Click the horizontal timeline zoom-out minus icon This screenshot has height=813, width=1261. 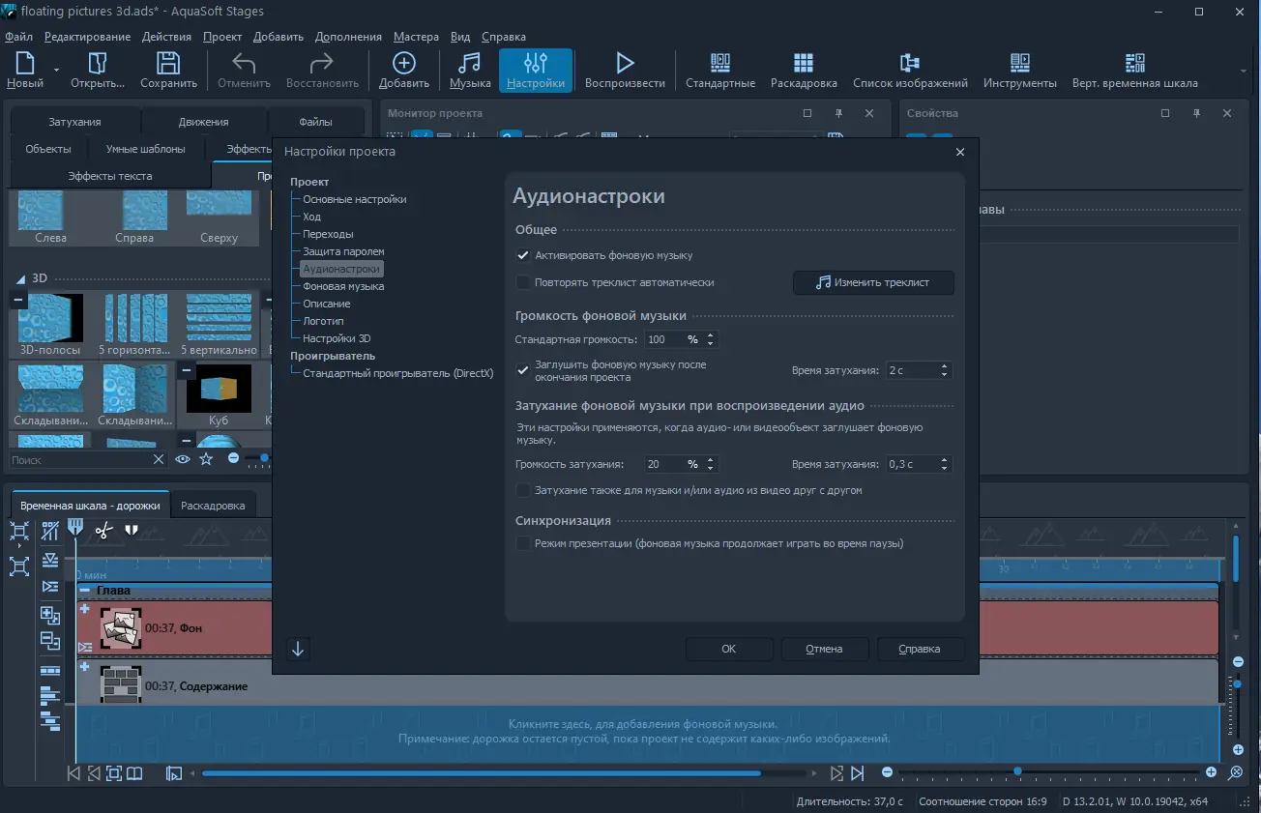(x=887, y=772)
